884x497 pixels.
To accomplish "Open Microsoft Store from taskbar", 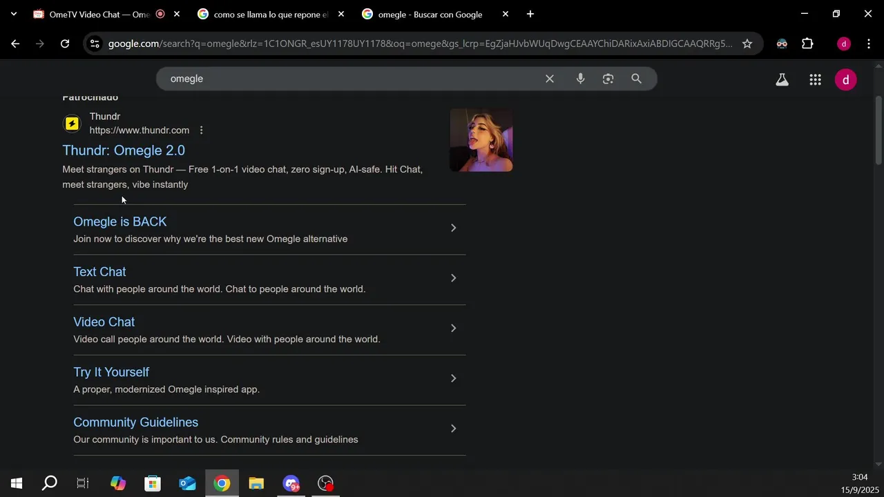I will (x=153, y=483).
